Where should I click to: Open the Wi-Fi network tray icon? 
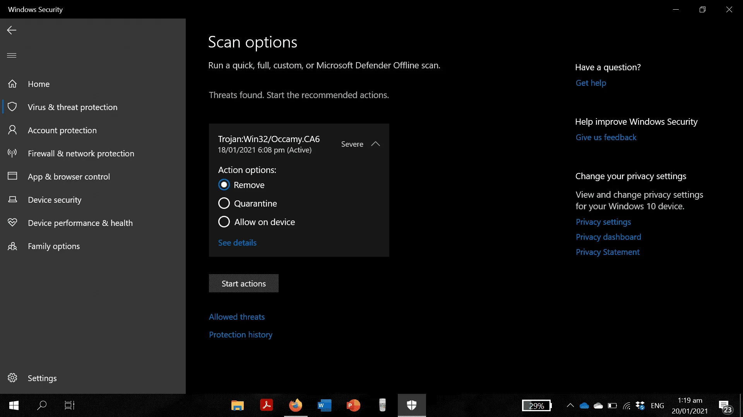[627, 406]
